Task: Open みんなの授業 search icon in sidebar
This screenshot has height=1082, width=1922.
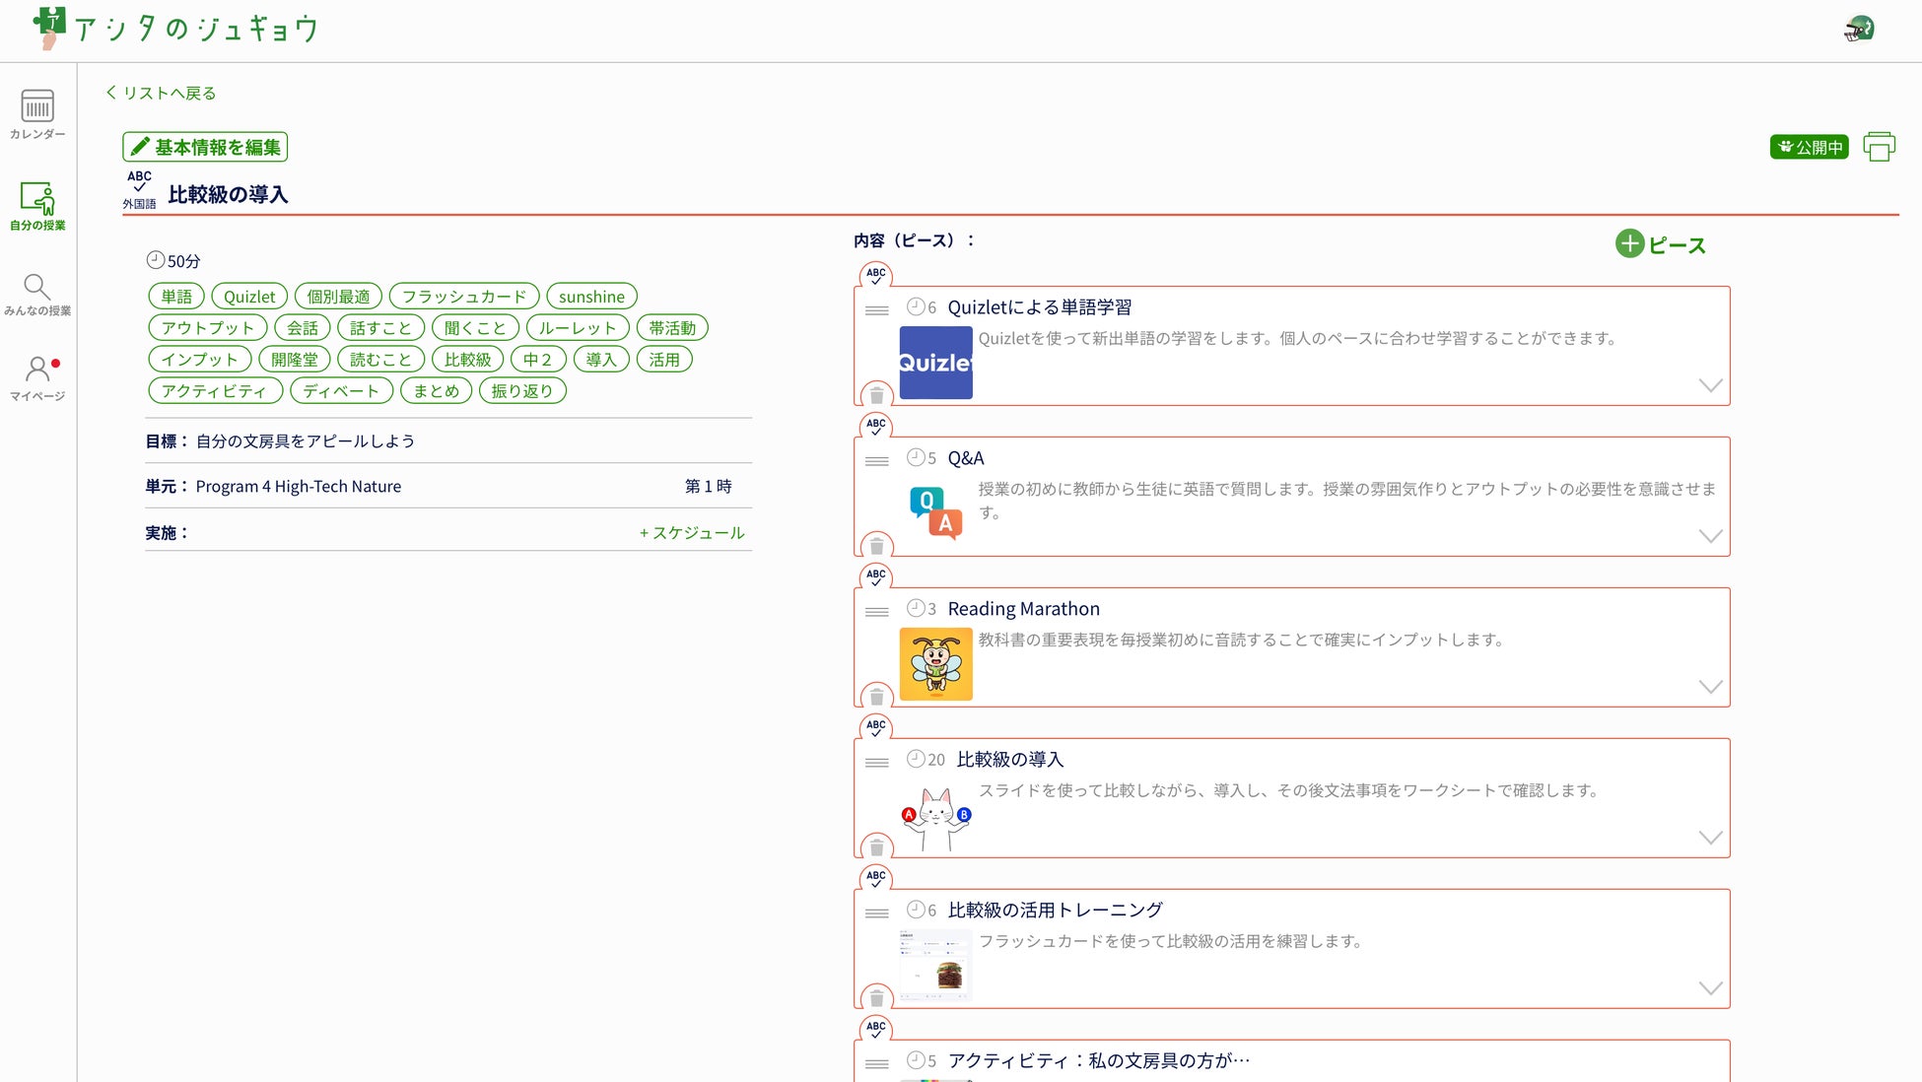Action: click(x=37, y=295)
